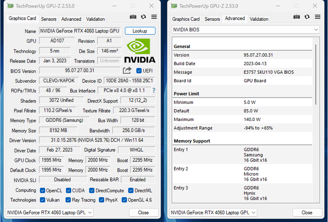Click Close button in right window
The width and height of the screenshot is (328, 222).
click(307, 213)
